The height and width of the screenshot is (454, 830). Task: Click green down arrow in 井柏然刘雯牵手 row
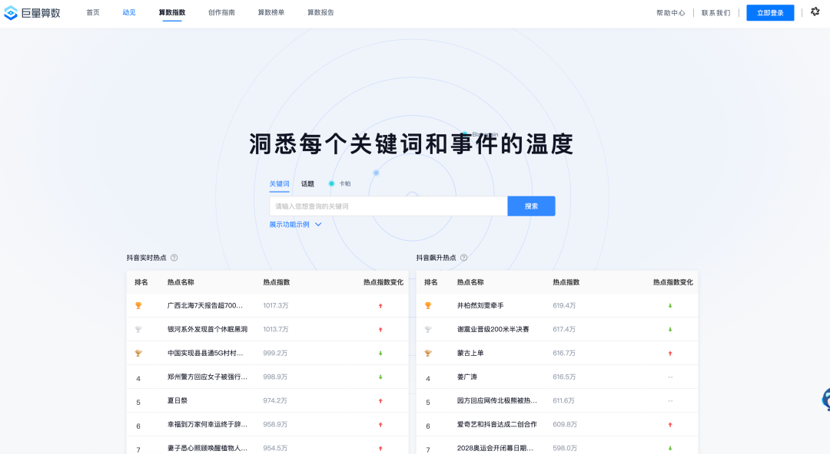(x=670, y=306)
